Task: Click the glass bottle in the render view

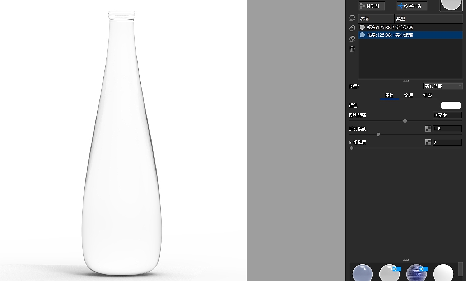Action: [x=122, y=143]
